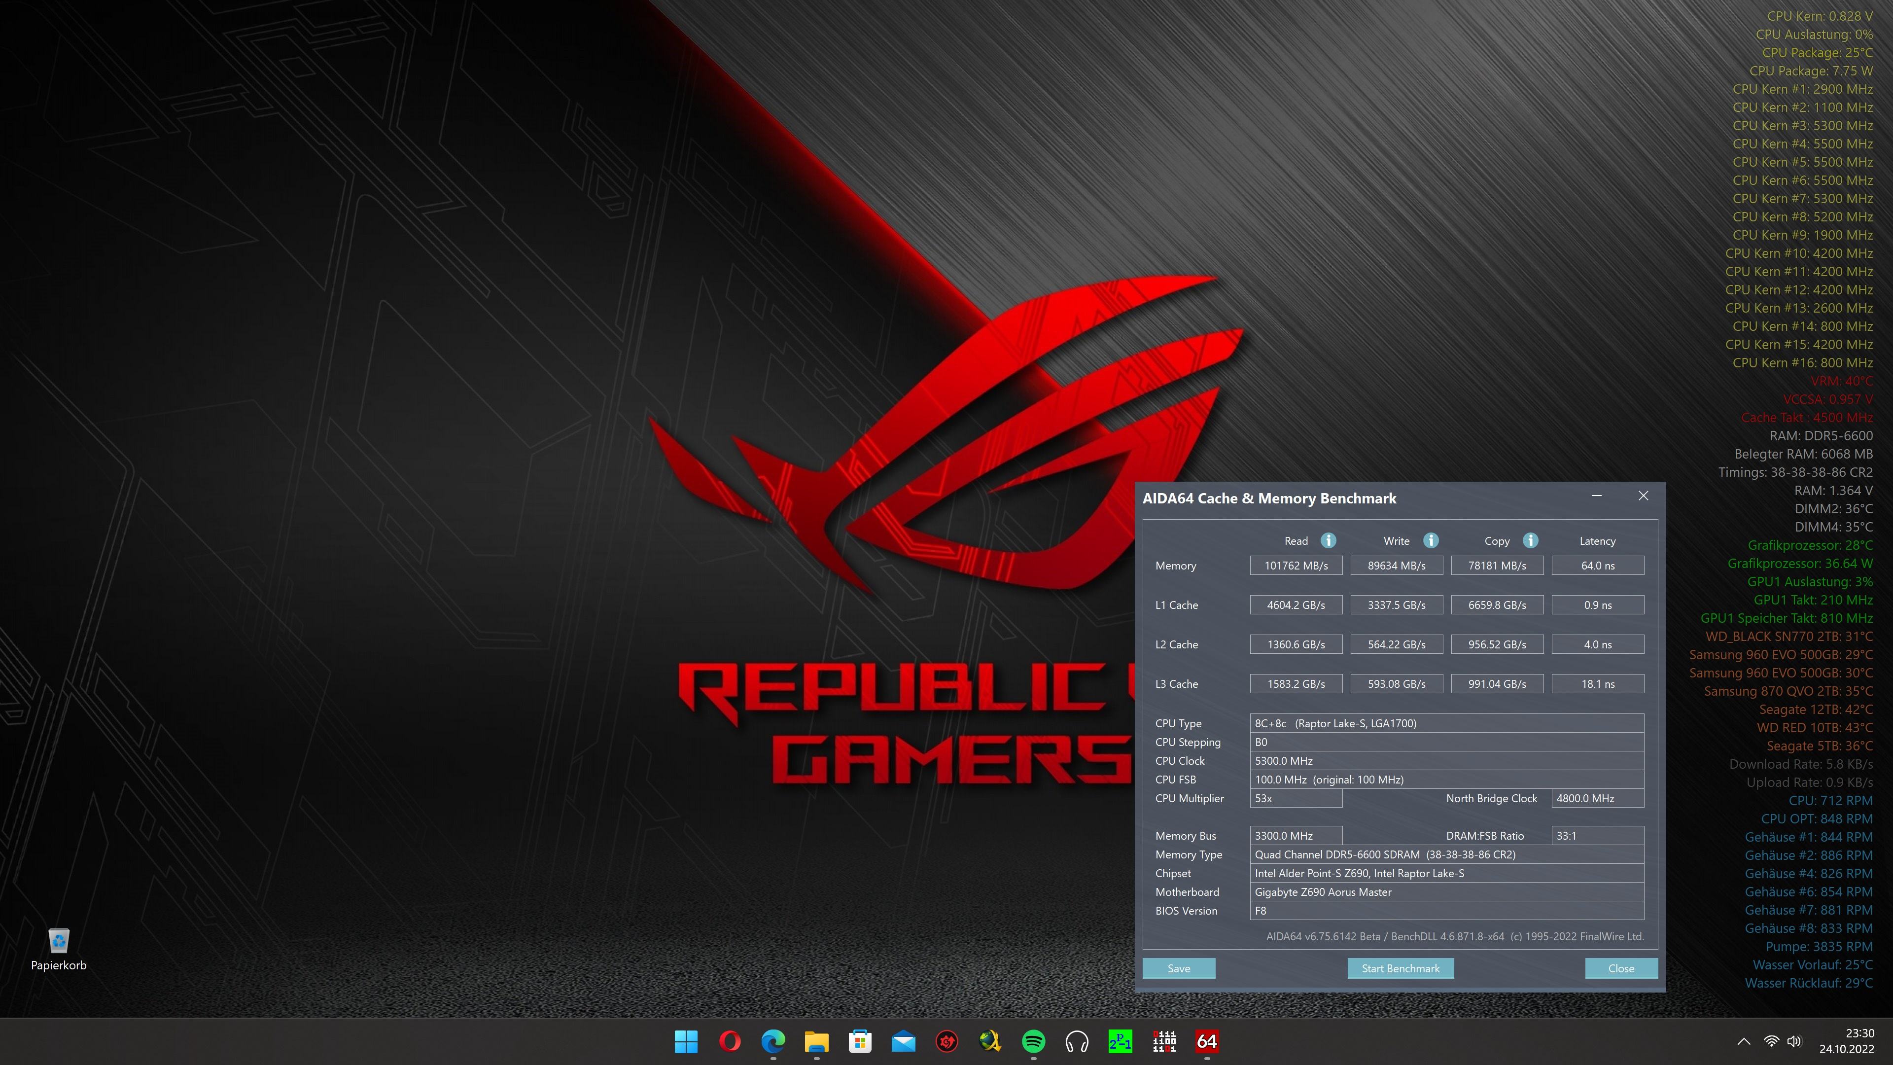Click Start Benchmark button
This screenshot has width=1893, height=1065.
1400,968
